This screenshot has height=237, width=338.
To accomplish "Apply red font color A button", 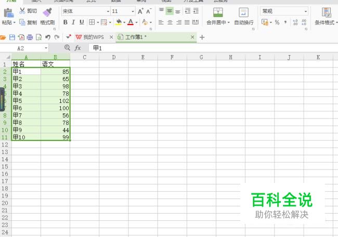I will (131, 22).
